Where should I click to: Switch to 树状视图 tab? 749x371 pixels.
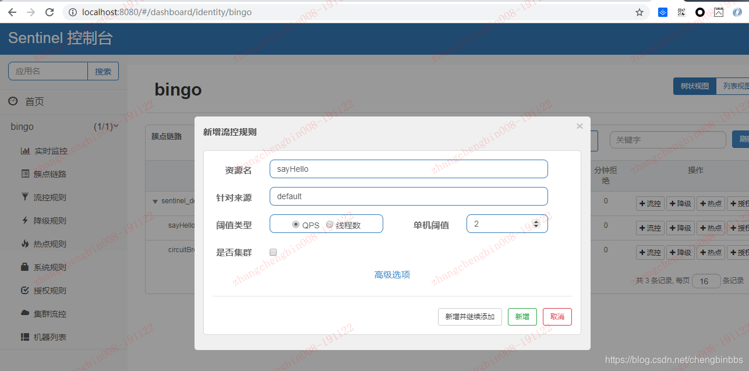[694, 86]
